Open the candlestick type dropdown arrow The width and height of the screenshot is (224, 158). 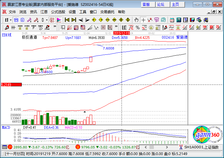click(47, 20)
